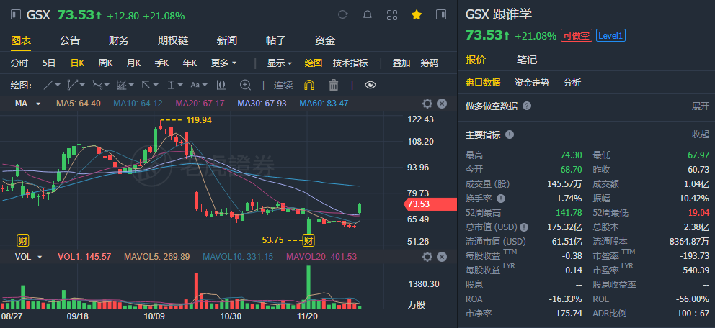
Task: Click the red 可做空 badge
Action: [x=577, y=36]
